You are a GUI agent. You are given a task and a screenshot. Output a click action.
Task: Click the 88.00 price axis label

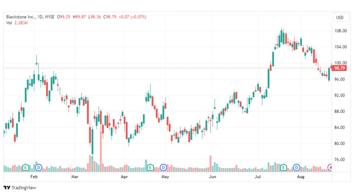pyautogui.click(x=339, y=112)
